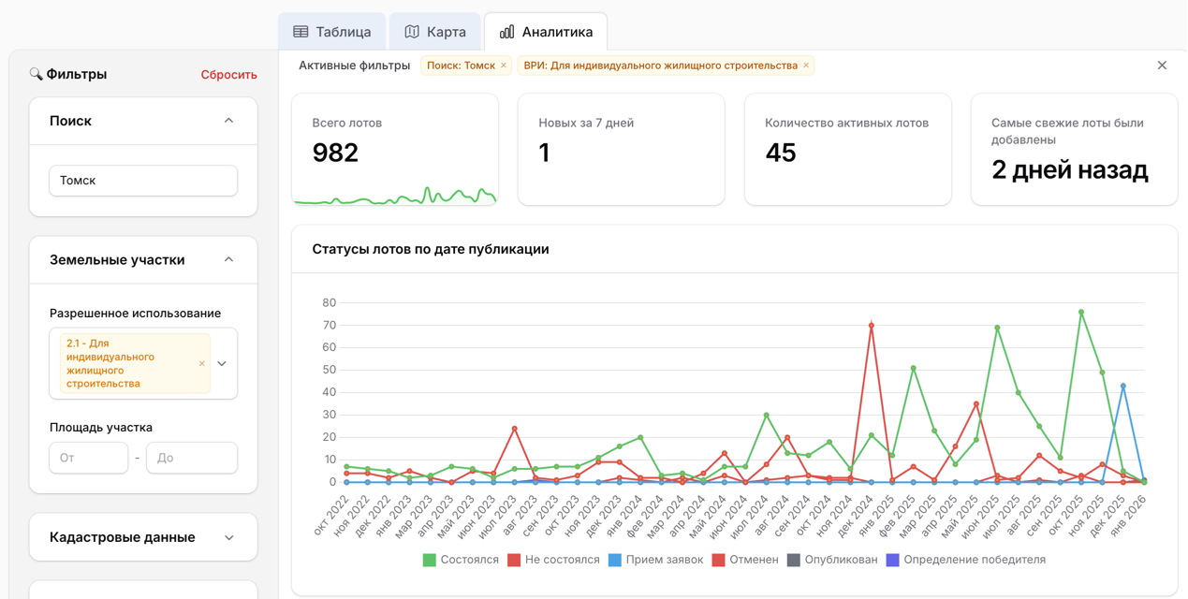Collapse the Земельные участки section
Viewport: 1188px width, 599px height.
[x=228, y=259]
